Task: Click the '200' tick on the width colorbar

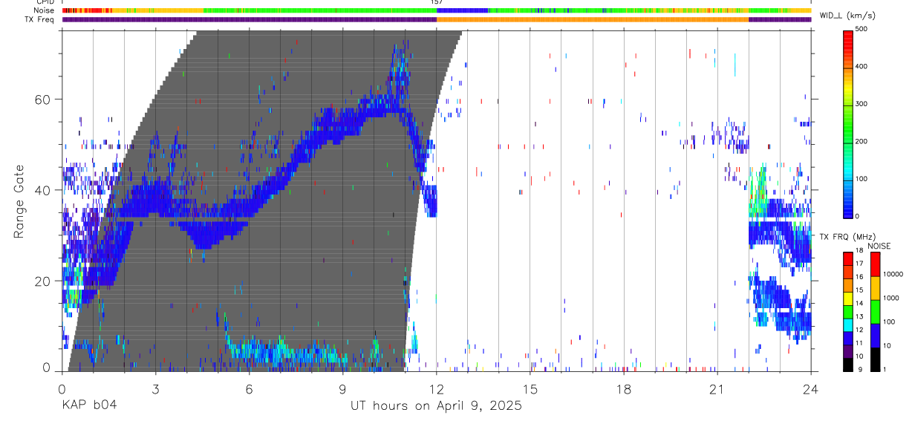Action: 861,141
